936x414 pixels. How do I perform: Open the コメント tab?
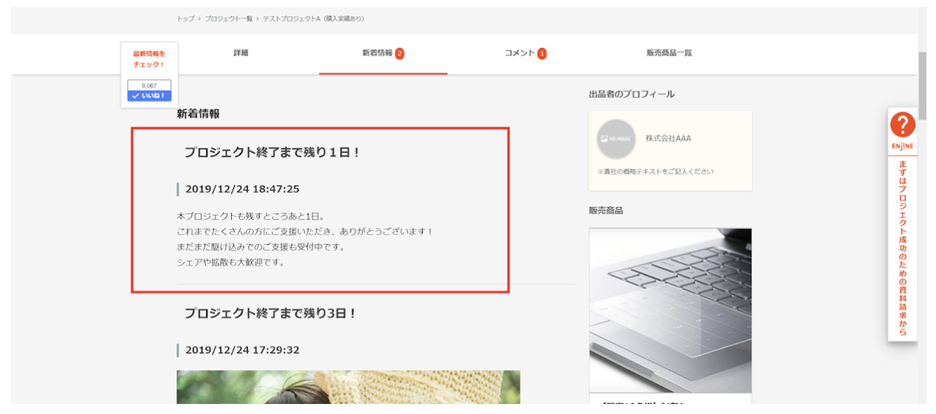[525, 53]
